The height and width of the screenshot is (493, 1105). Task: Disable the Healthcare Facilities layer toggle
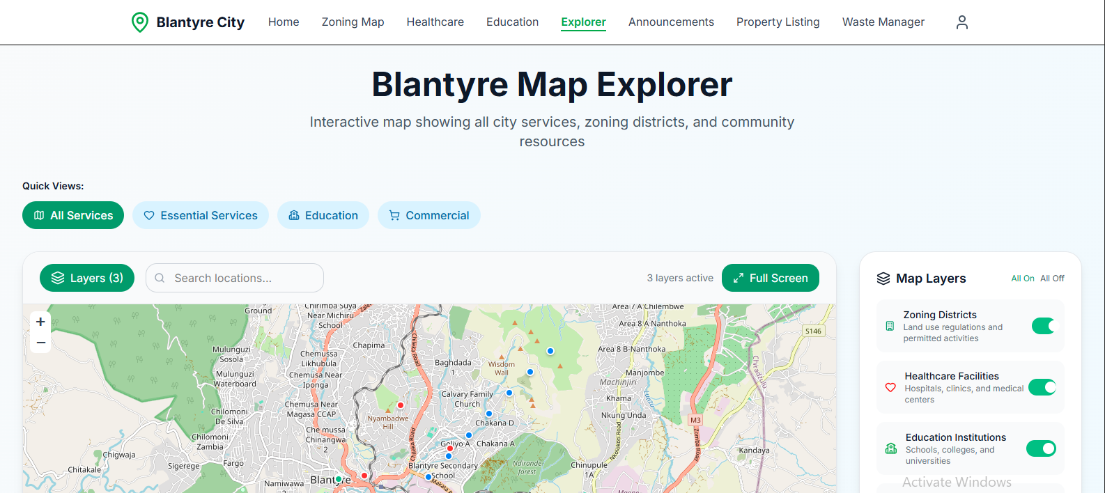(1043, 387)
